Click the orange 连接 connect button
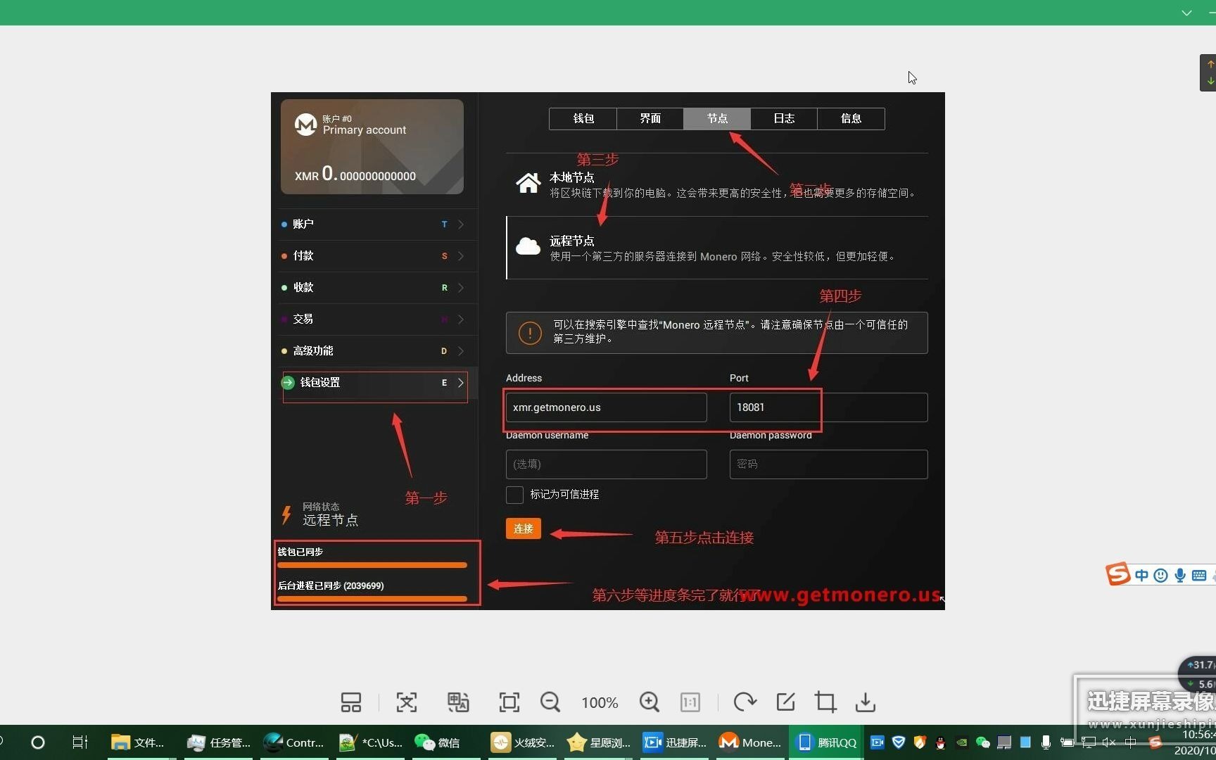The width and height of the screenshot is (1216, 760). (523, 528)
